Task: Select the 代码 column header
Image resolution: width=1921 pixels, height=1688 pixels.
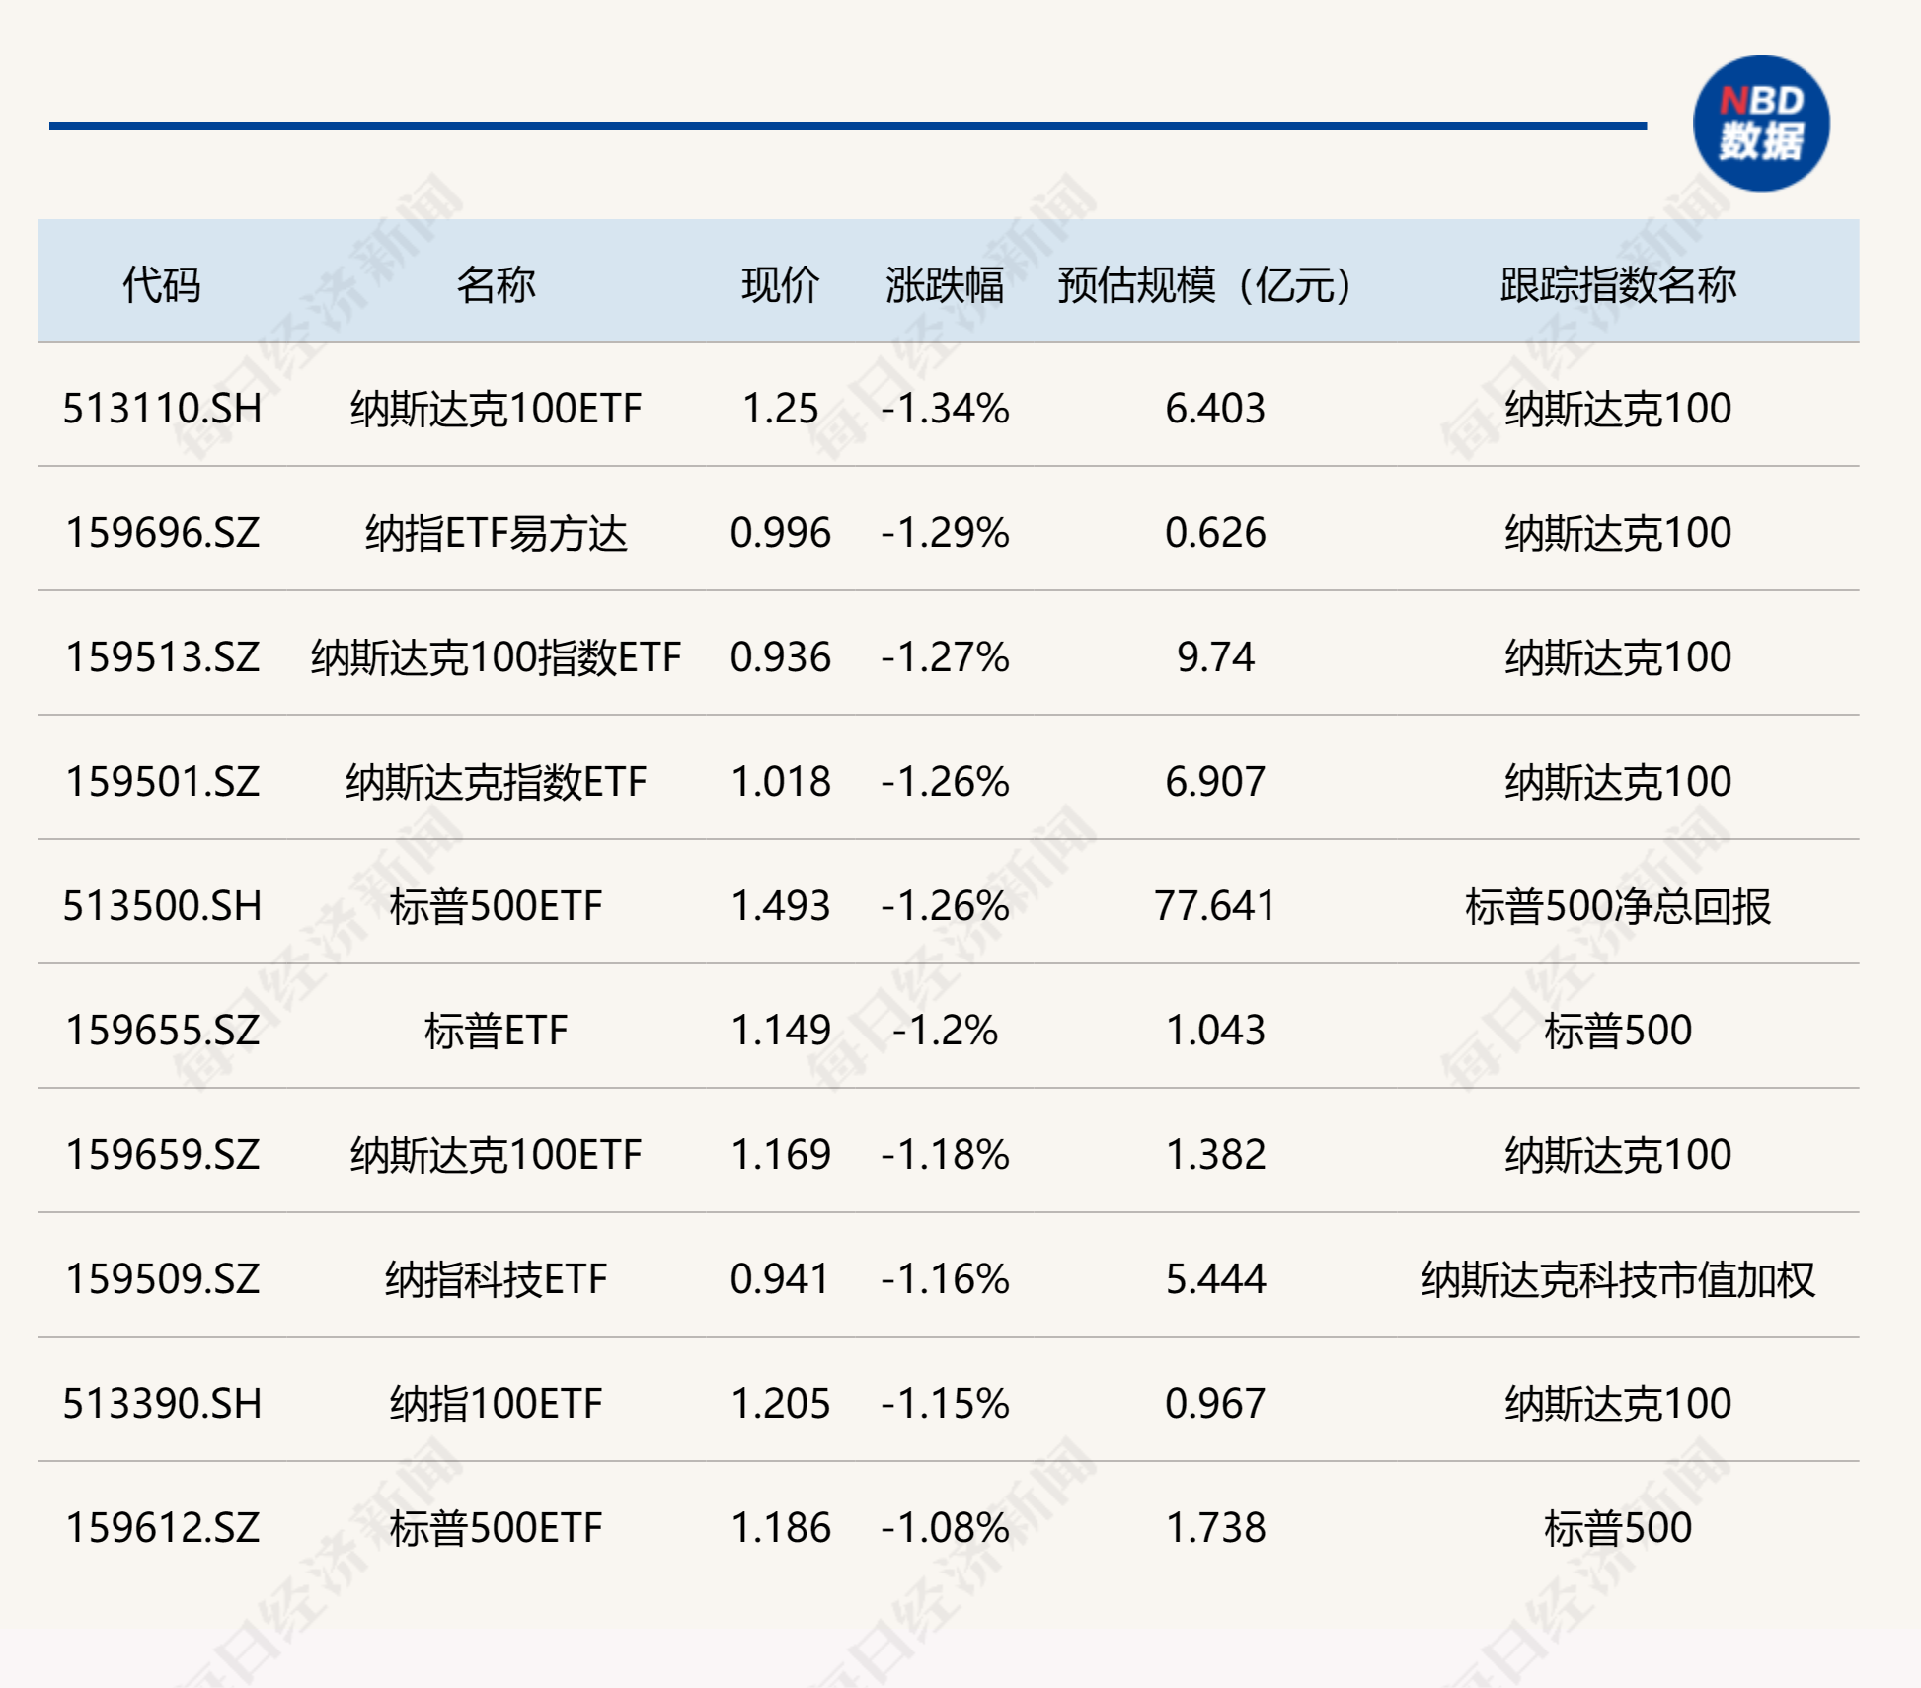Action: [162, 285]
